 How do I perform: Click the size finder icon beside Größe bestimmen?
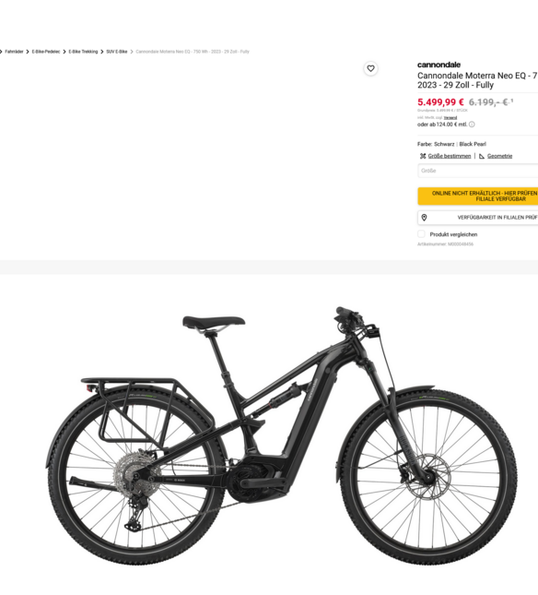tap(423, 156)
